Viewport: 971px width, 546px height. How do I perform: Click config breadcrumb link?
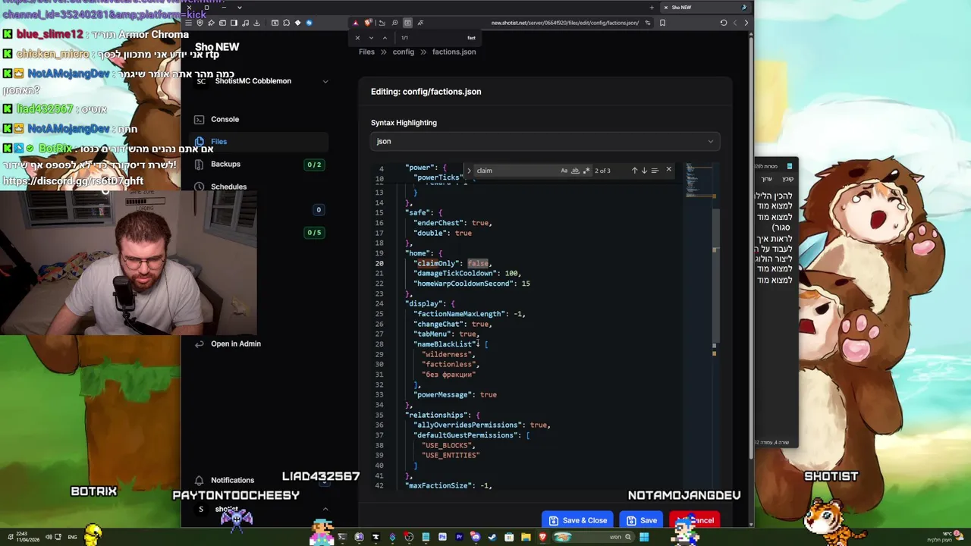click(403, 52)
